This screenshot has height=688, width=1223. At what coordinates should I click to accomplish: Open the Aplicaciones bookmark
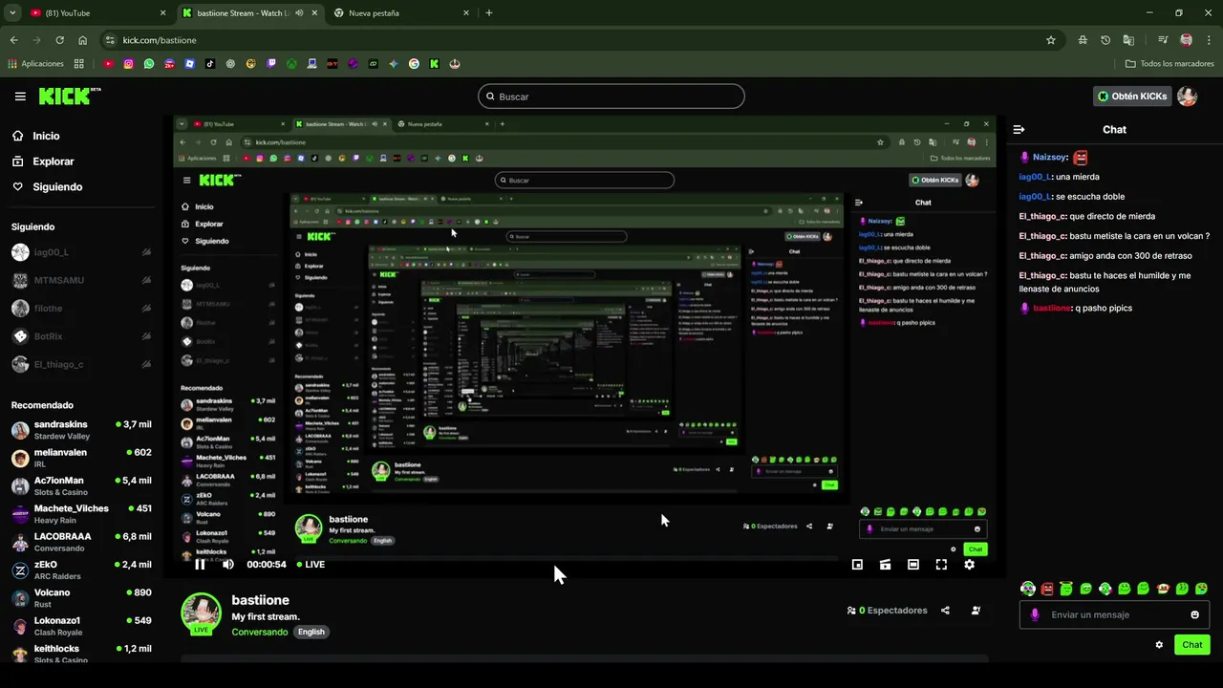point(35,64)
